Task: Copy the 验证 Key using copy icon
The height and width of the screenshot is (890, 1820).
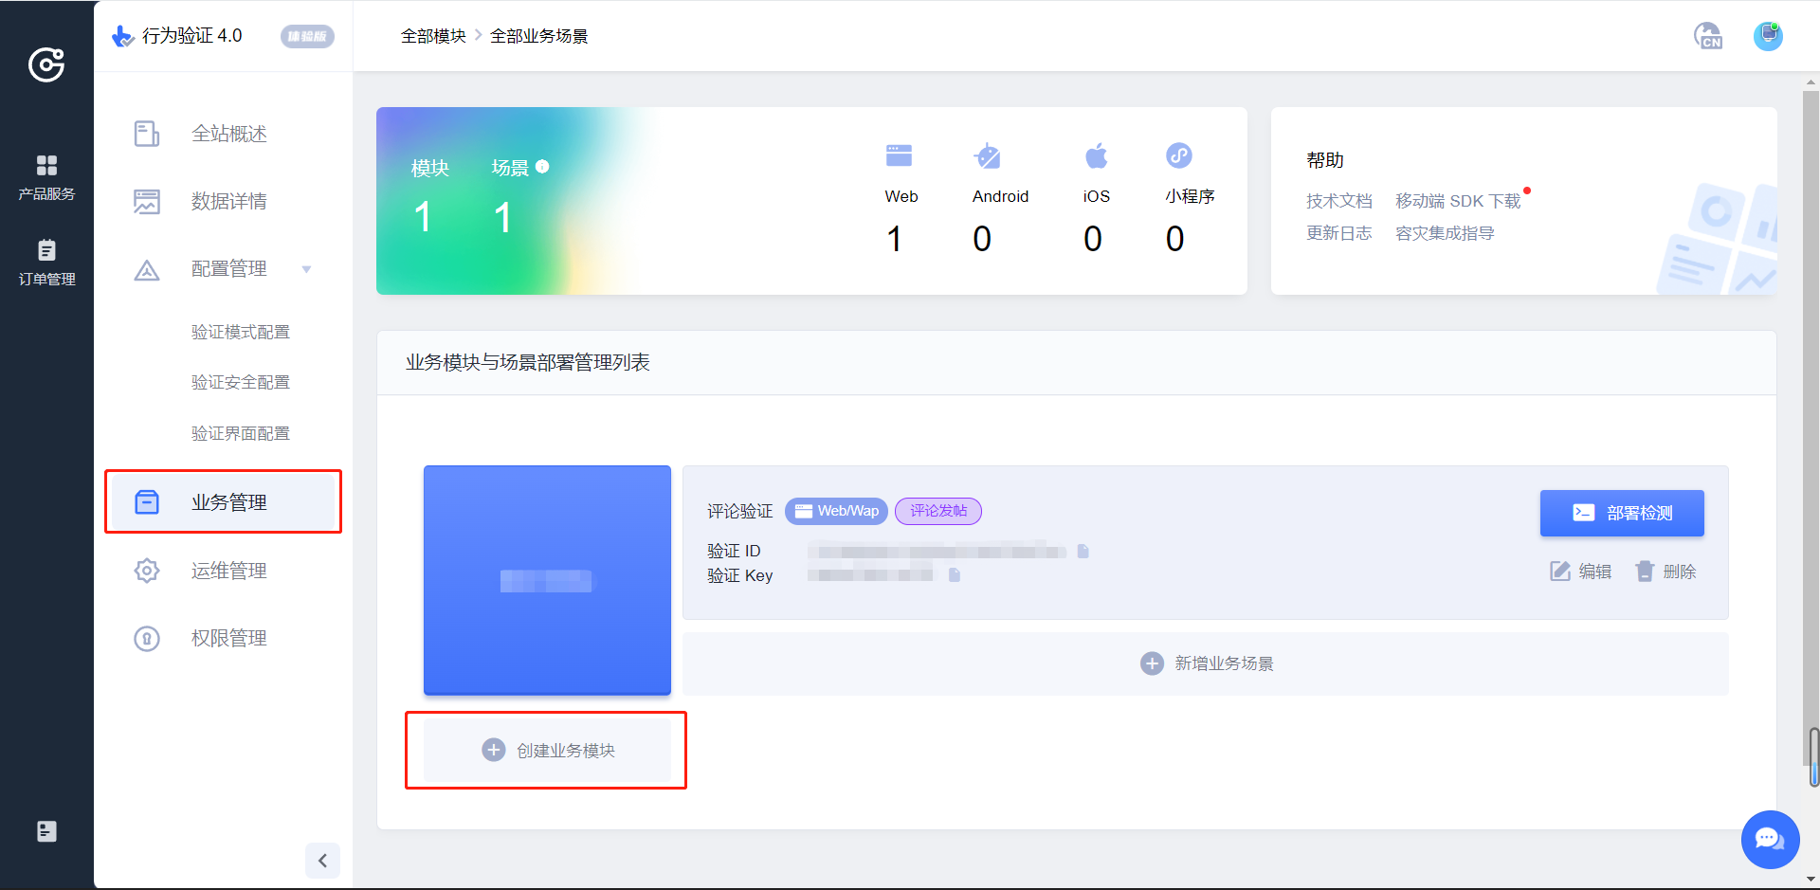Action: [954, 575]
